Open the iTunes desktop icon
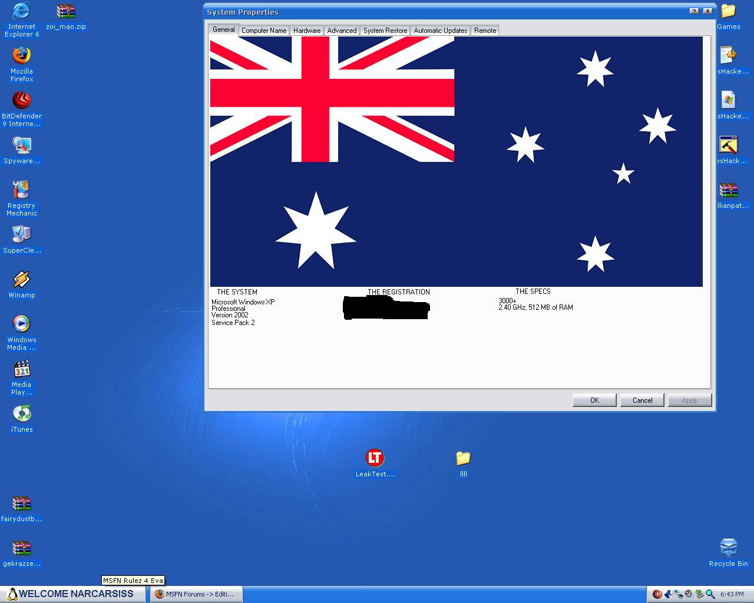754x603 pixels. [22, 419]
